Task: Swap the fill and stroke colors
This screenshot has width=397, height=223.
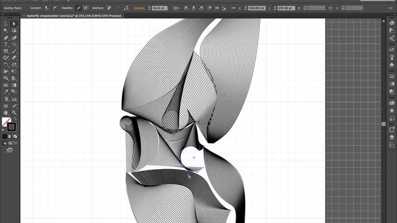Action: click(x=15, y=118)
